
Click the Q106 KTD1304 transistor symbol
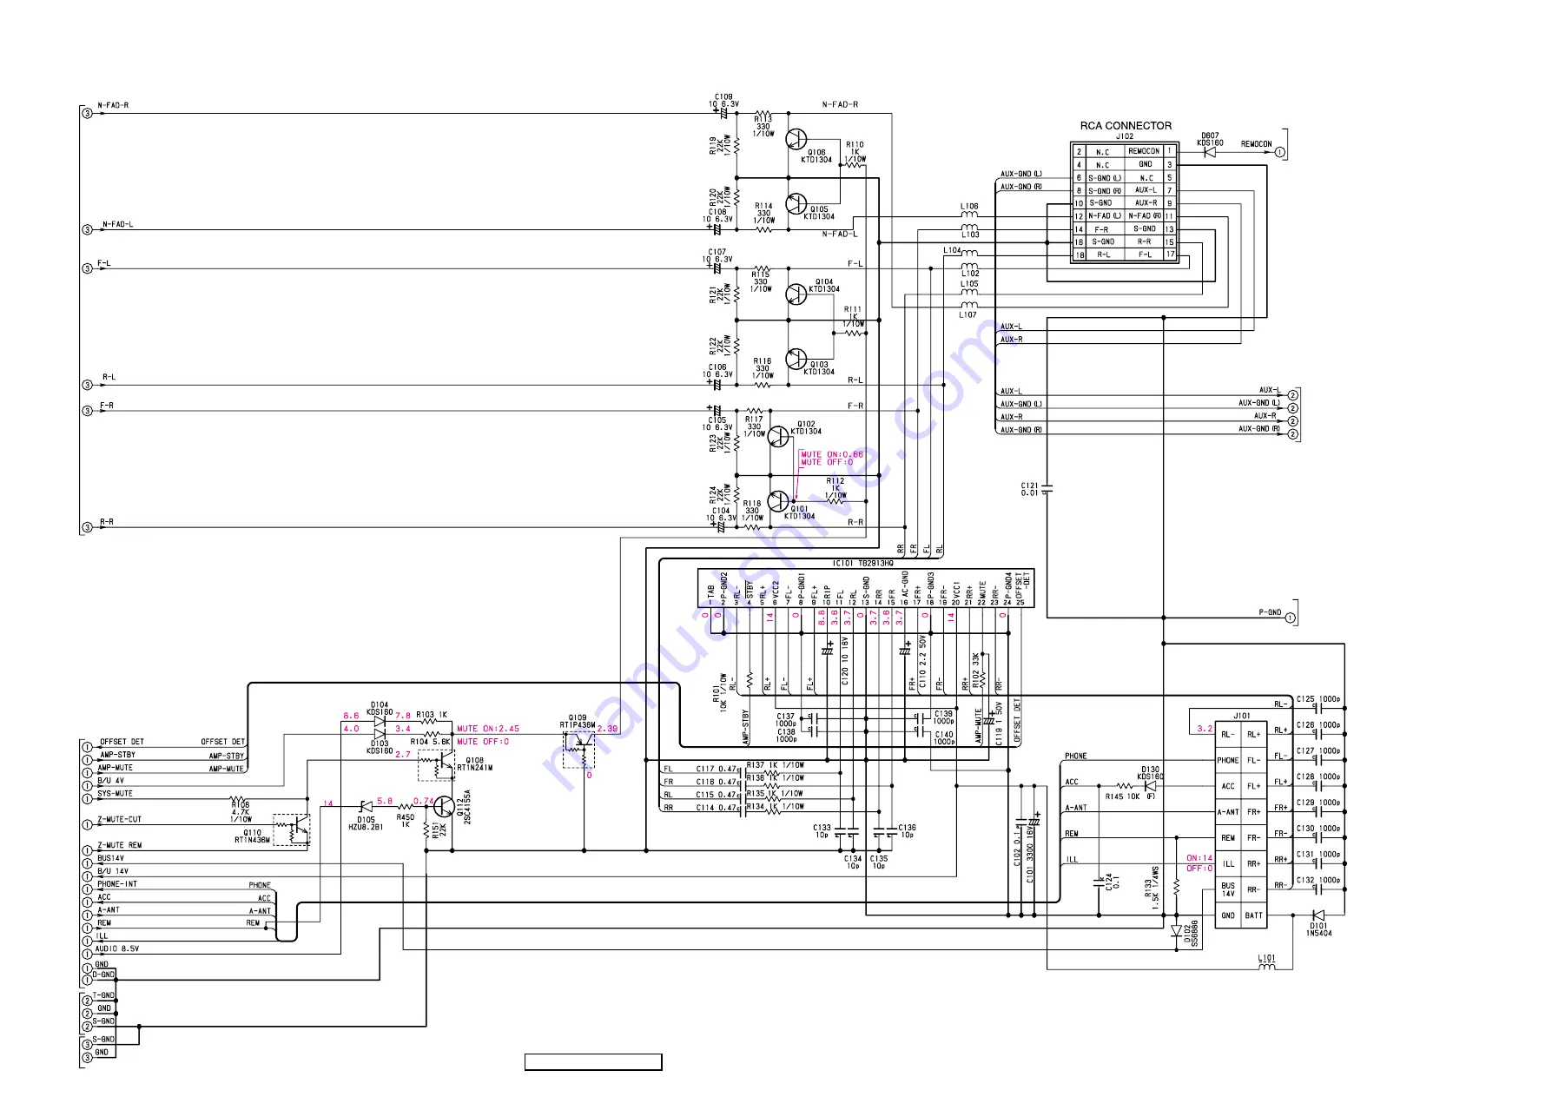(796, 139)
